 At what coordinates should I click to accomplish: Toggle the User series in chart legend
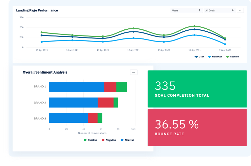pyautogui.click(x=199, y=57)
